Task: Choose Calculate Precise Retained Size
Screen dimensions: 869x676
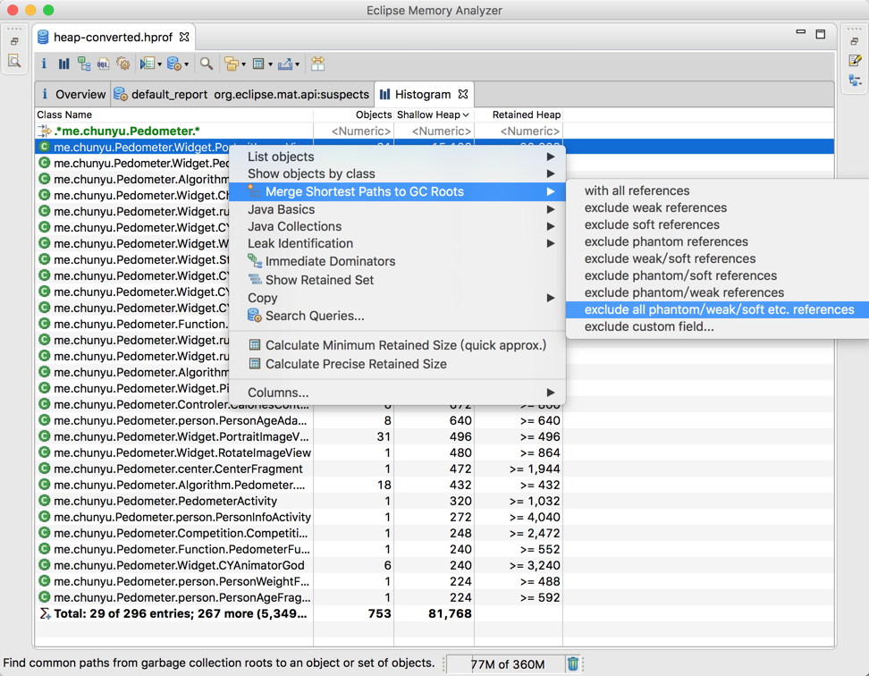Action: tap(397, 364)
